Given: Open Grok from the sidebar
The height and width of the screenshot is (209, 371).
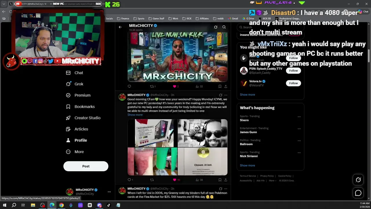Looking at the screenshot, I should point(74,84).
